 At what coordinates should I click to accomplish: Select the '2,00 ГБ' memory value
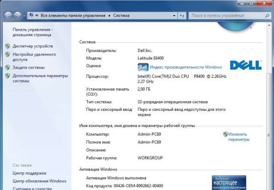[x=144, y=89]
